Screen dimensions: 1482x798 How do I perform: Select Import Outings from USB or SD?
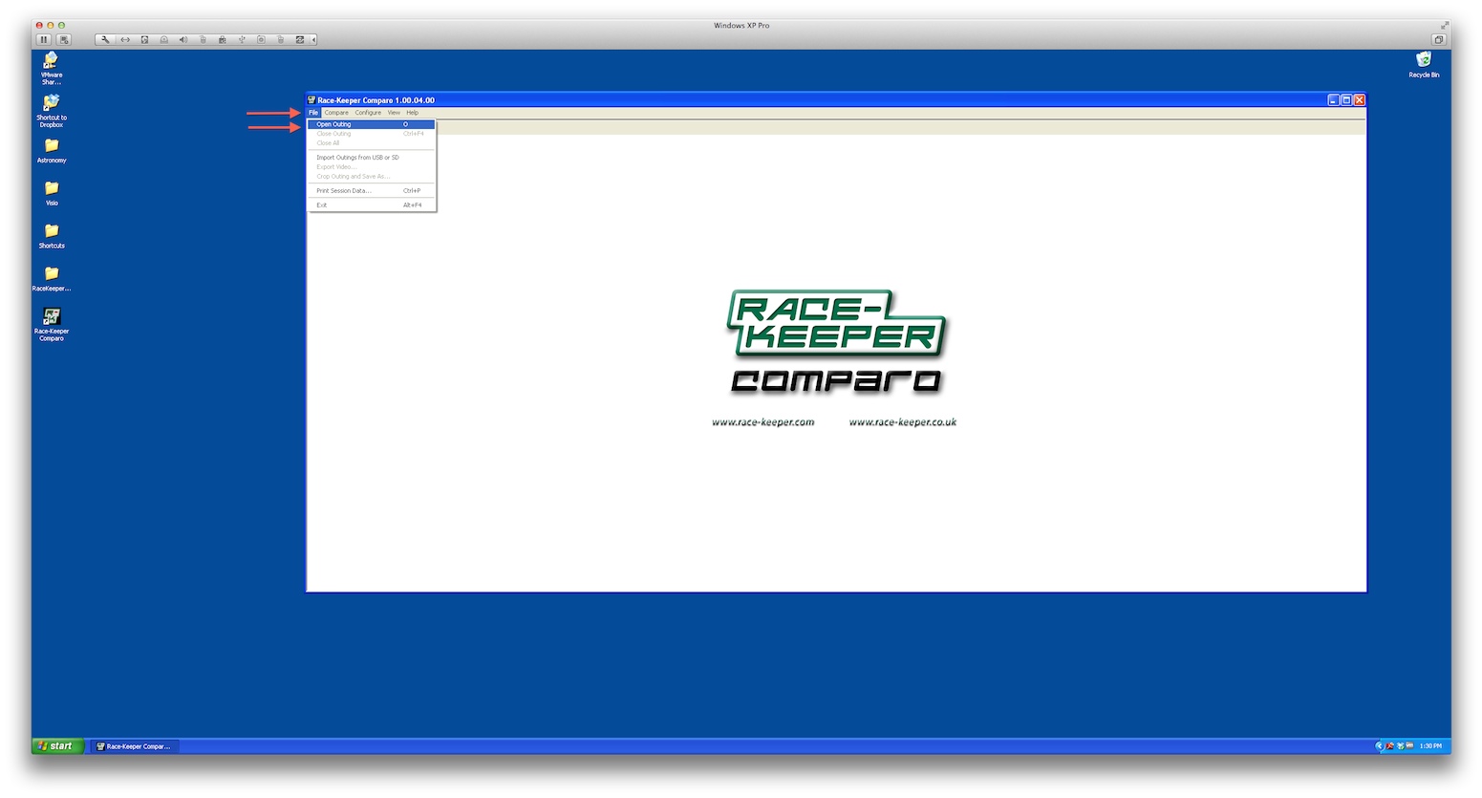pyautogui.click(x=371, y=158)
